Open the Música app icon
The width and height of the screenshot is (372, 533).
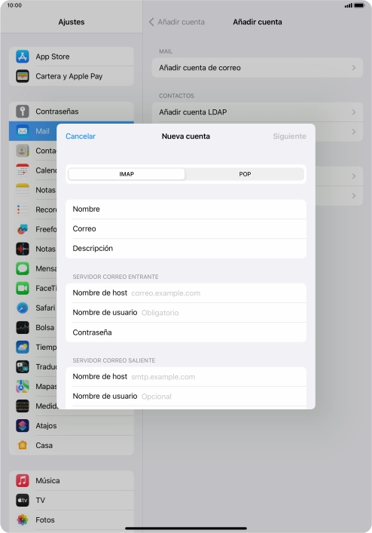[x=23, y=480]
